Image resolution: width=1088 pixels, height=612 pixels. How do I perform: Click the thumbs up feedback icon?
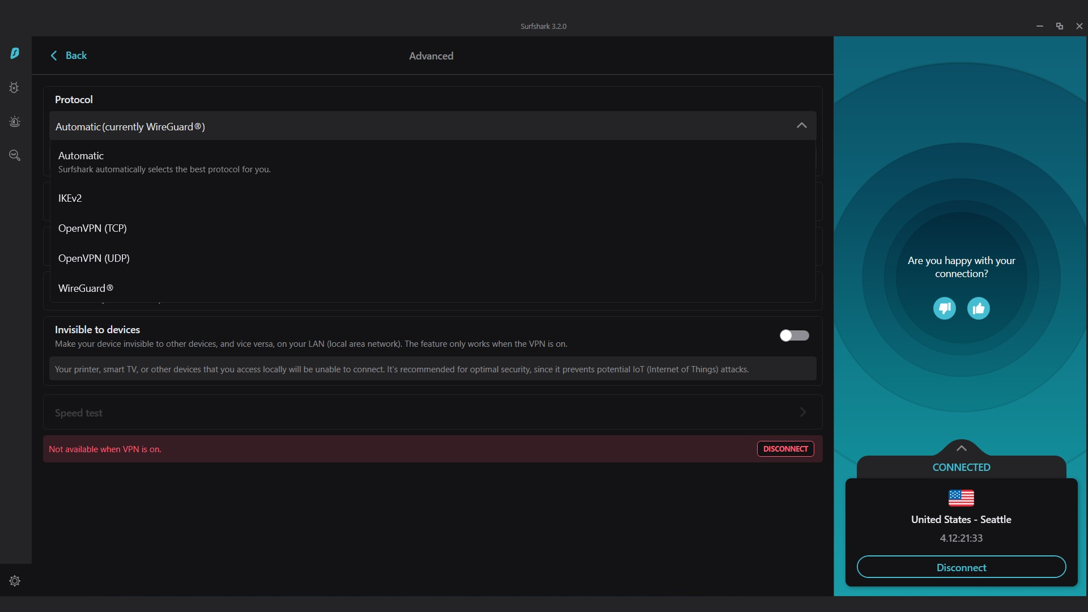click(978, 308)
